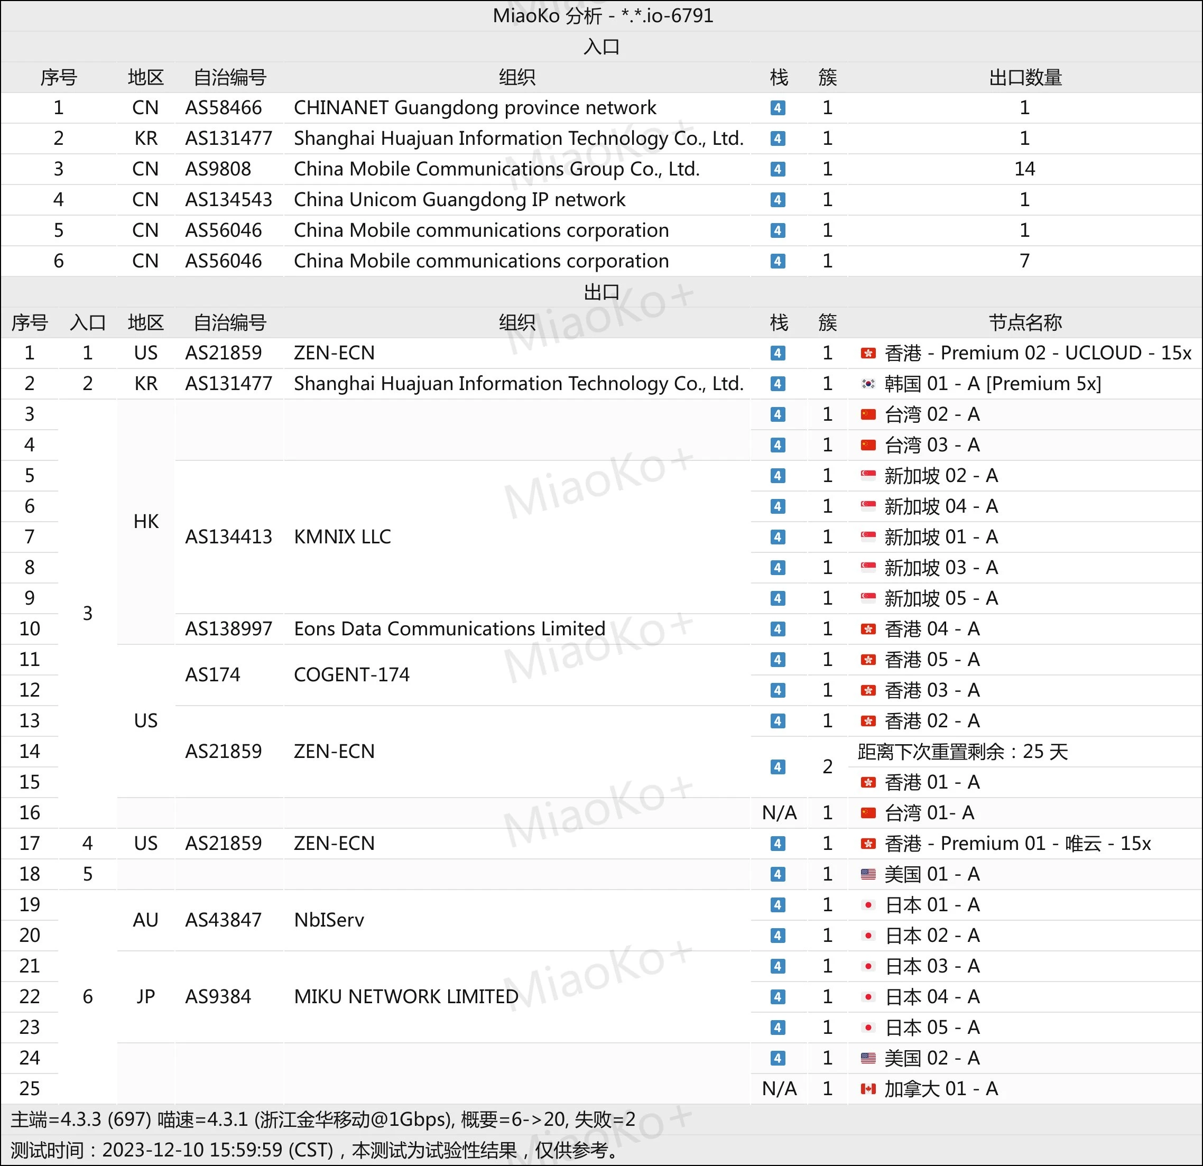Viewport: 1203px width, 1166px height.
Task: Click the 出口 section header
Action: [x=601, y=292]
